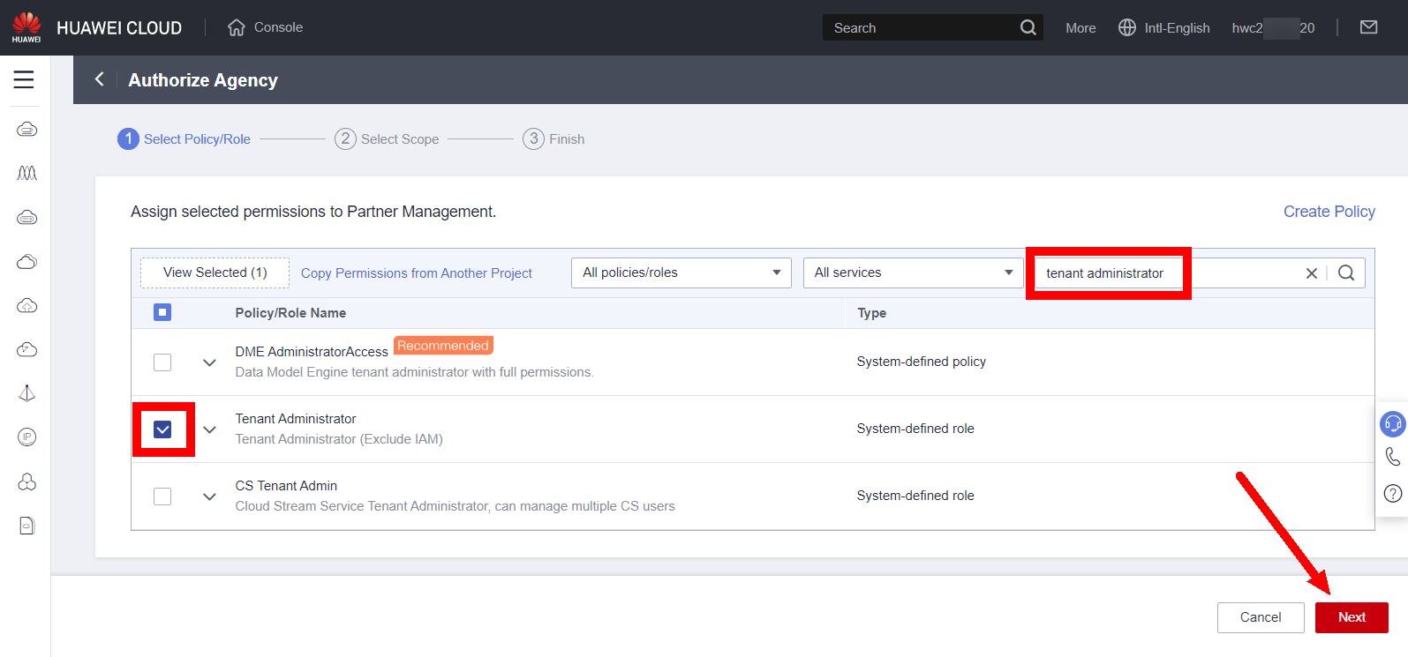Open the help question mark icon
The height and width of the screenshot is (657, 1408).
pyautogui.click(x=1392, y=493)
